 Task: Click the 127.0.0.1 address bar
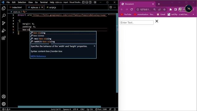(x=145, y=10)
